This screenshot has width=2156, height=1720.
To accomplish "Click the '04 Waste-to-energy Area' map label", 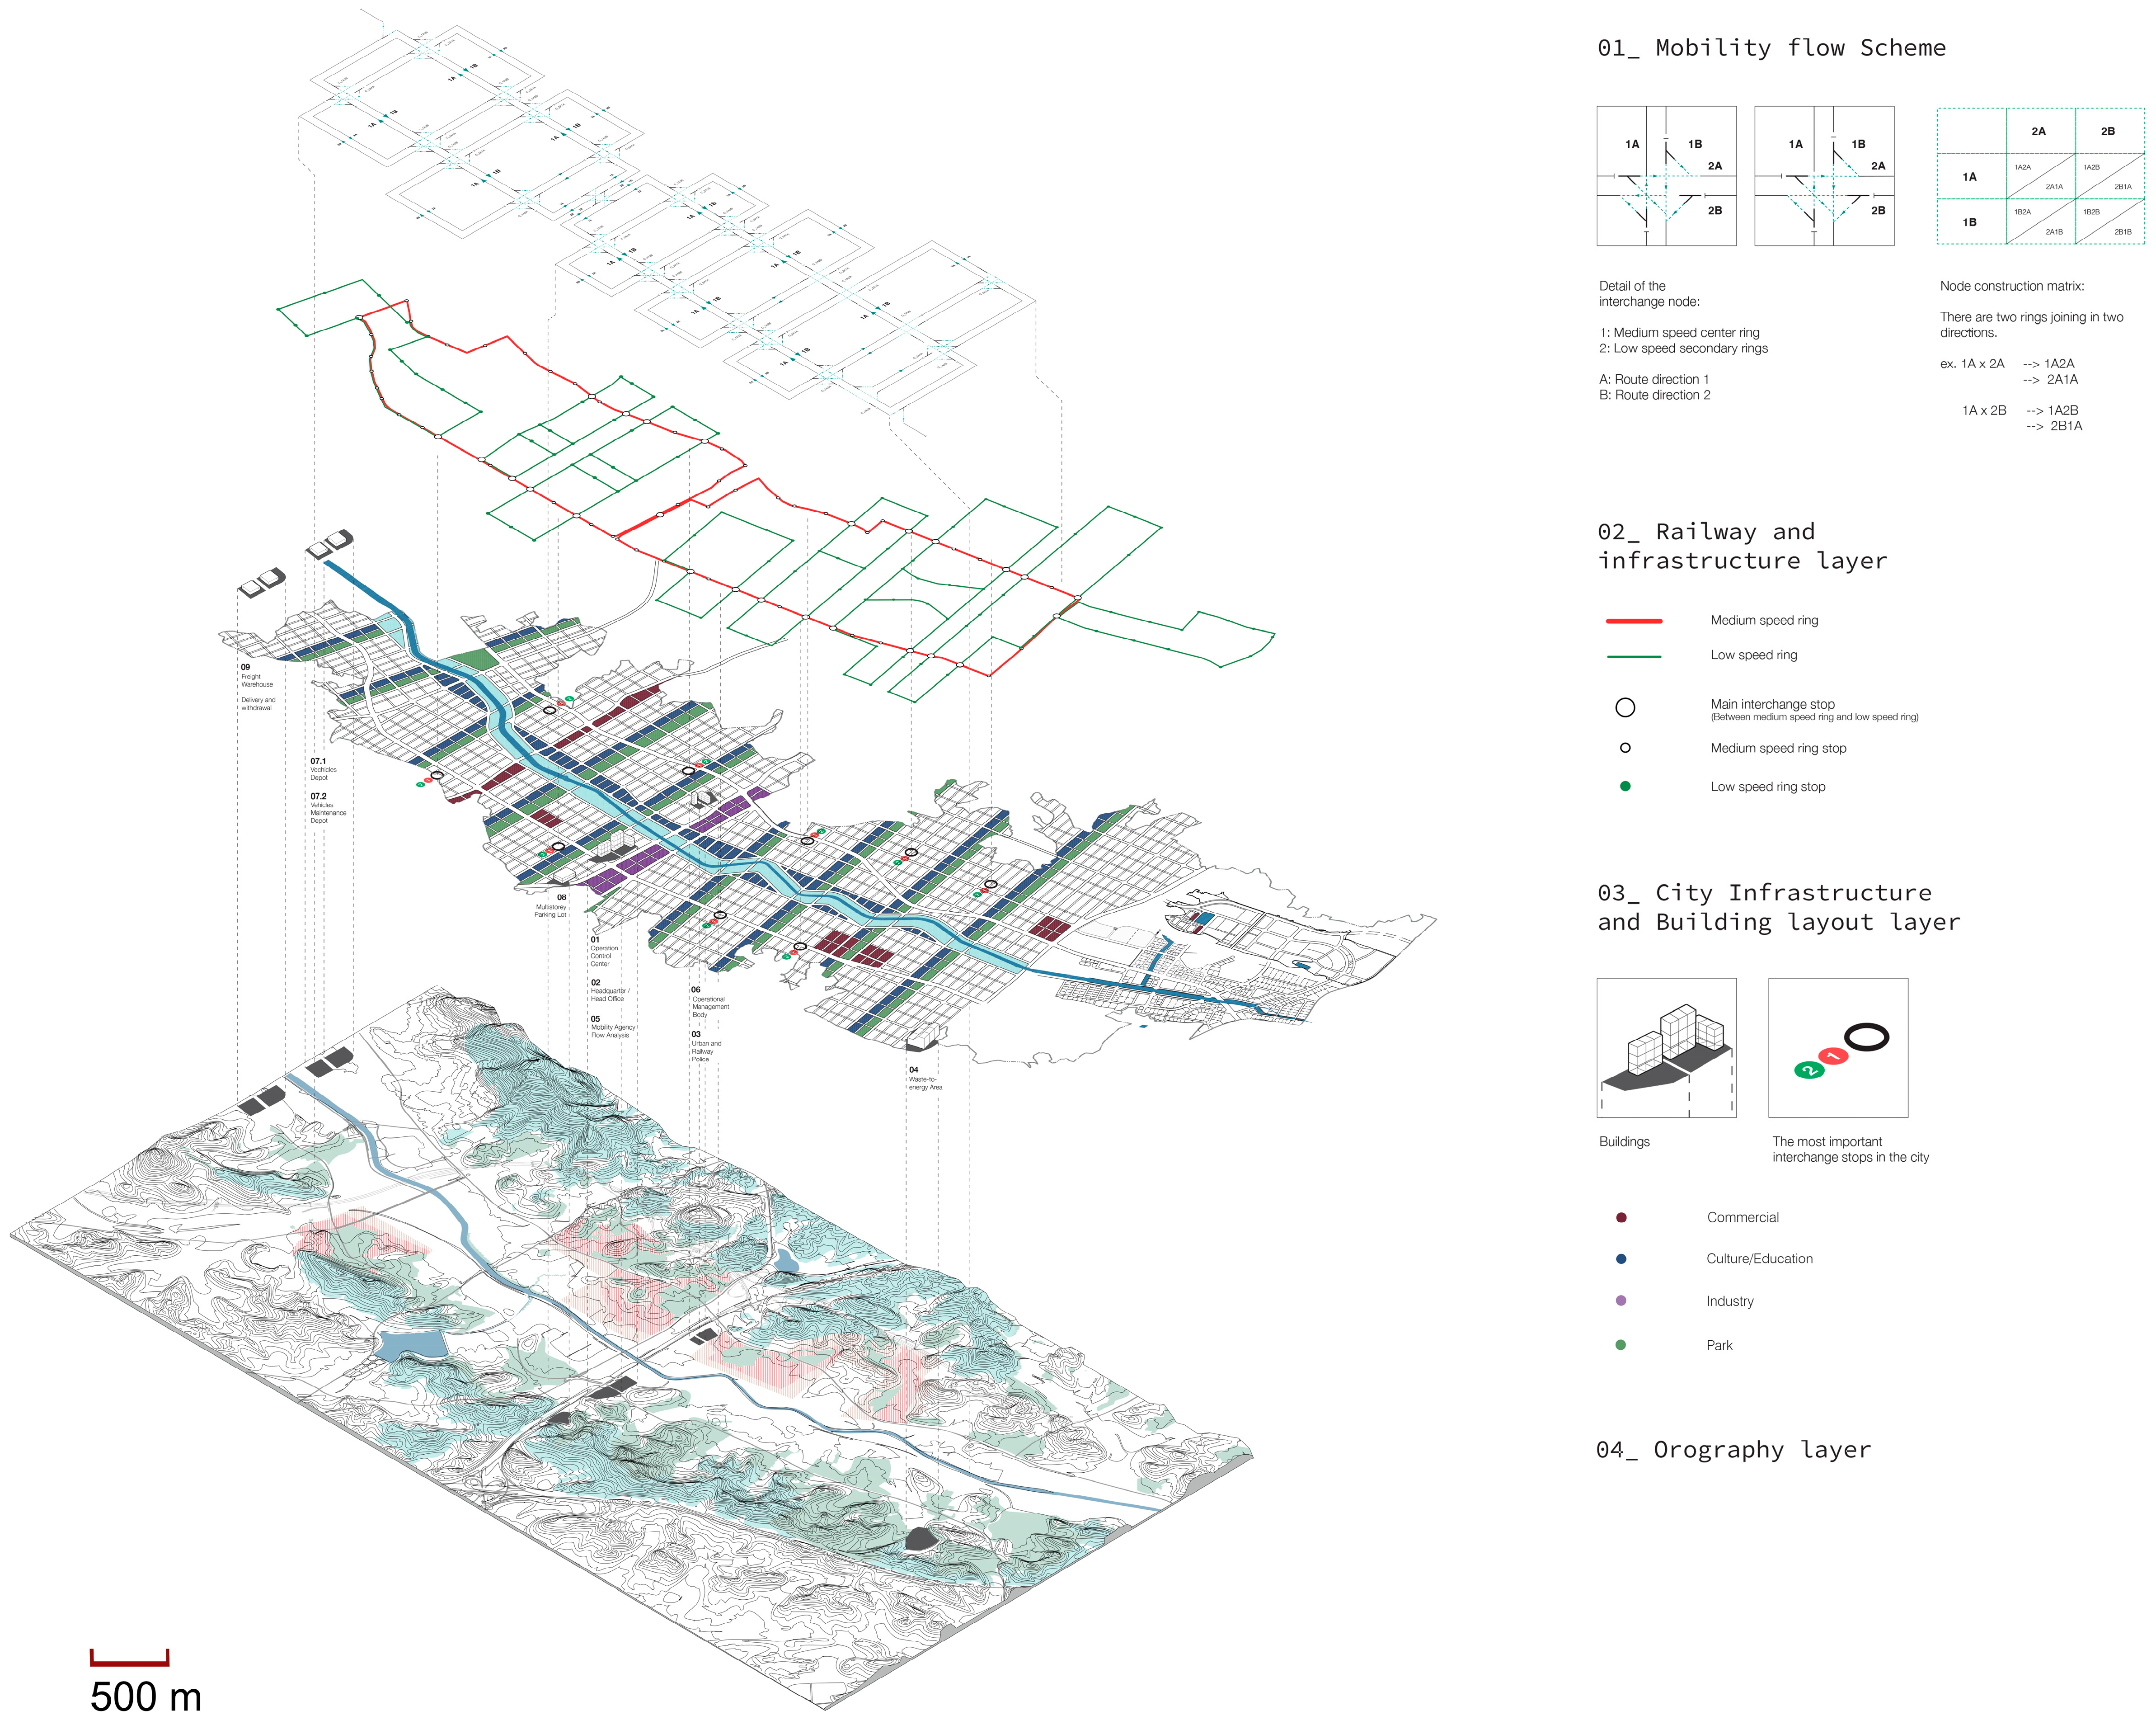I will [925, 1079].
